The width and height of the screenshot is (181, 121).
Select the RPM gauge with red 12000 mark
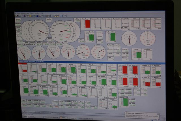[x=61, y=31]
